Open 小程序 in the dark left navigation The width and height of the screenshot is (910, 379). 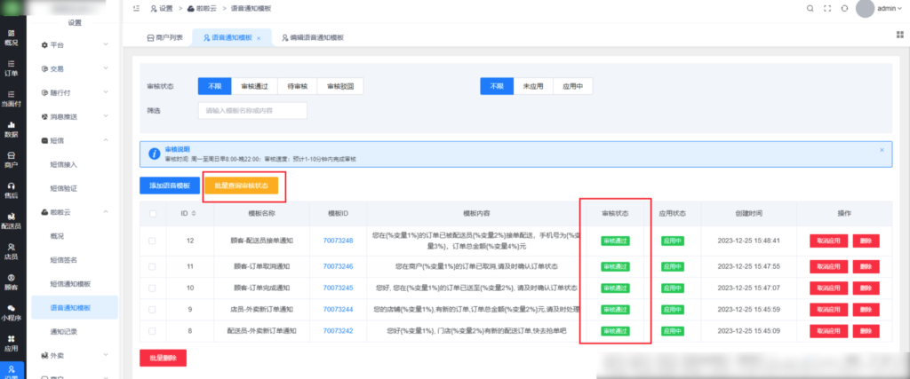coord(12,313)
